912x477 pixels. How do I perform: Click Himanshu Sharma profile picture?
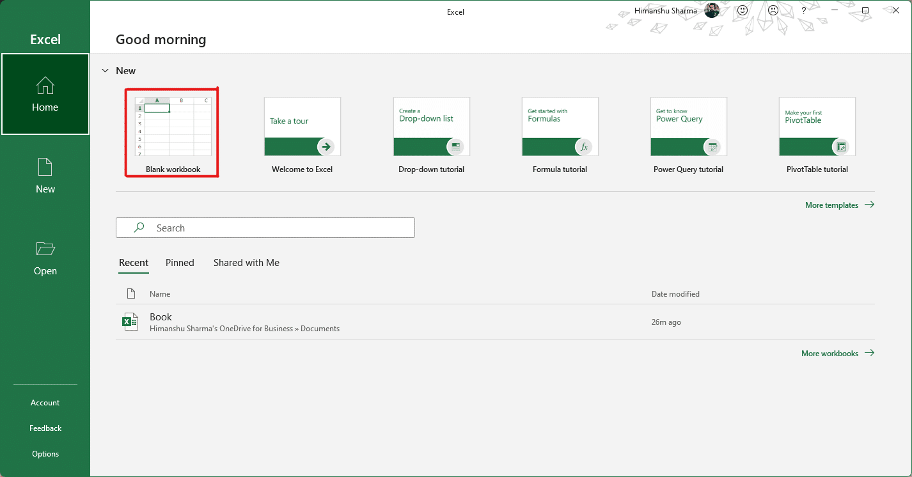712,10
